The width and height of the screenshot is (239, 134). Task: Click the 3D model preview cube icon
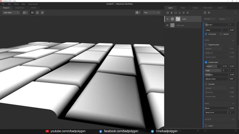pos(137,13)
